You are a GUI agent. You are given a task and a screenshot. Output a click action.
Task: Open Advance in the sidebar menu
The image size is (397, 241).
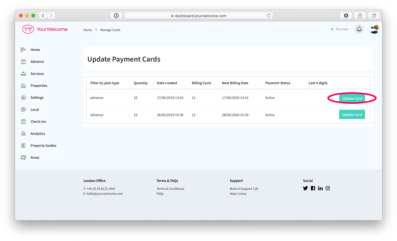coord(37,61)
